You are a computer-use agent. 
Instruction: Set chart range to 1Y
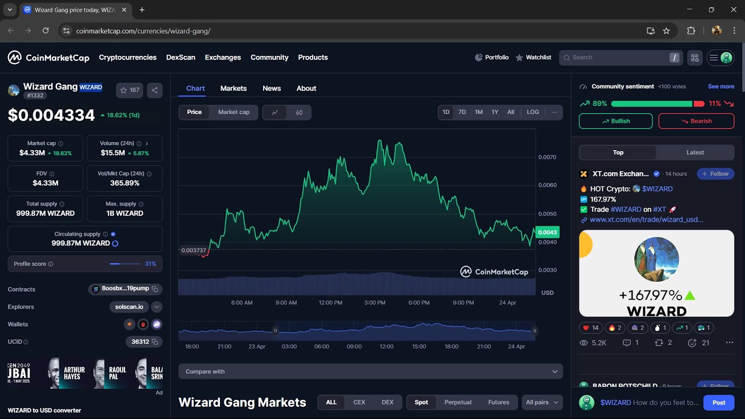pos(495,112)
